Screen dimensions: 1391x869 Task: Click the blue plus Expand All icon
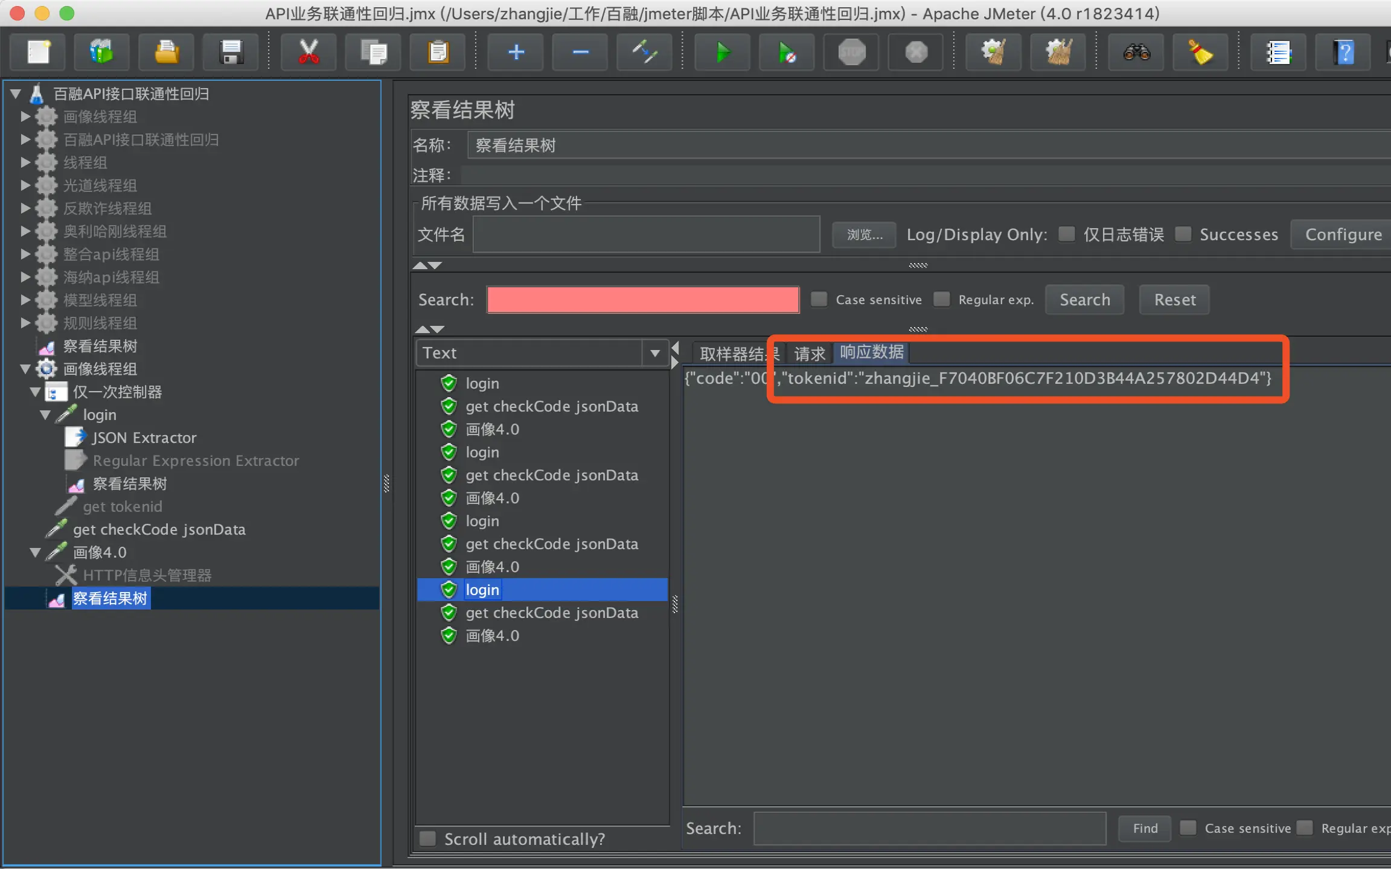point(516,53)
